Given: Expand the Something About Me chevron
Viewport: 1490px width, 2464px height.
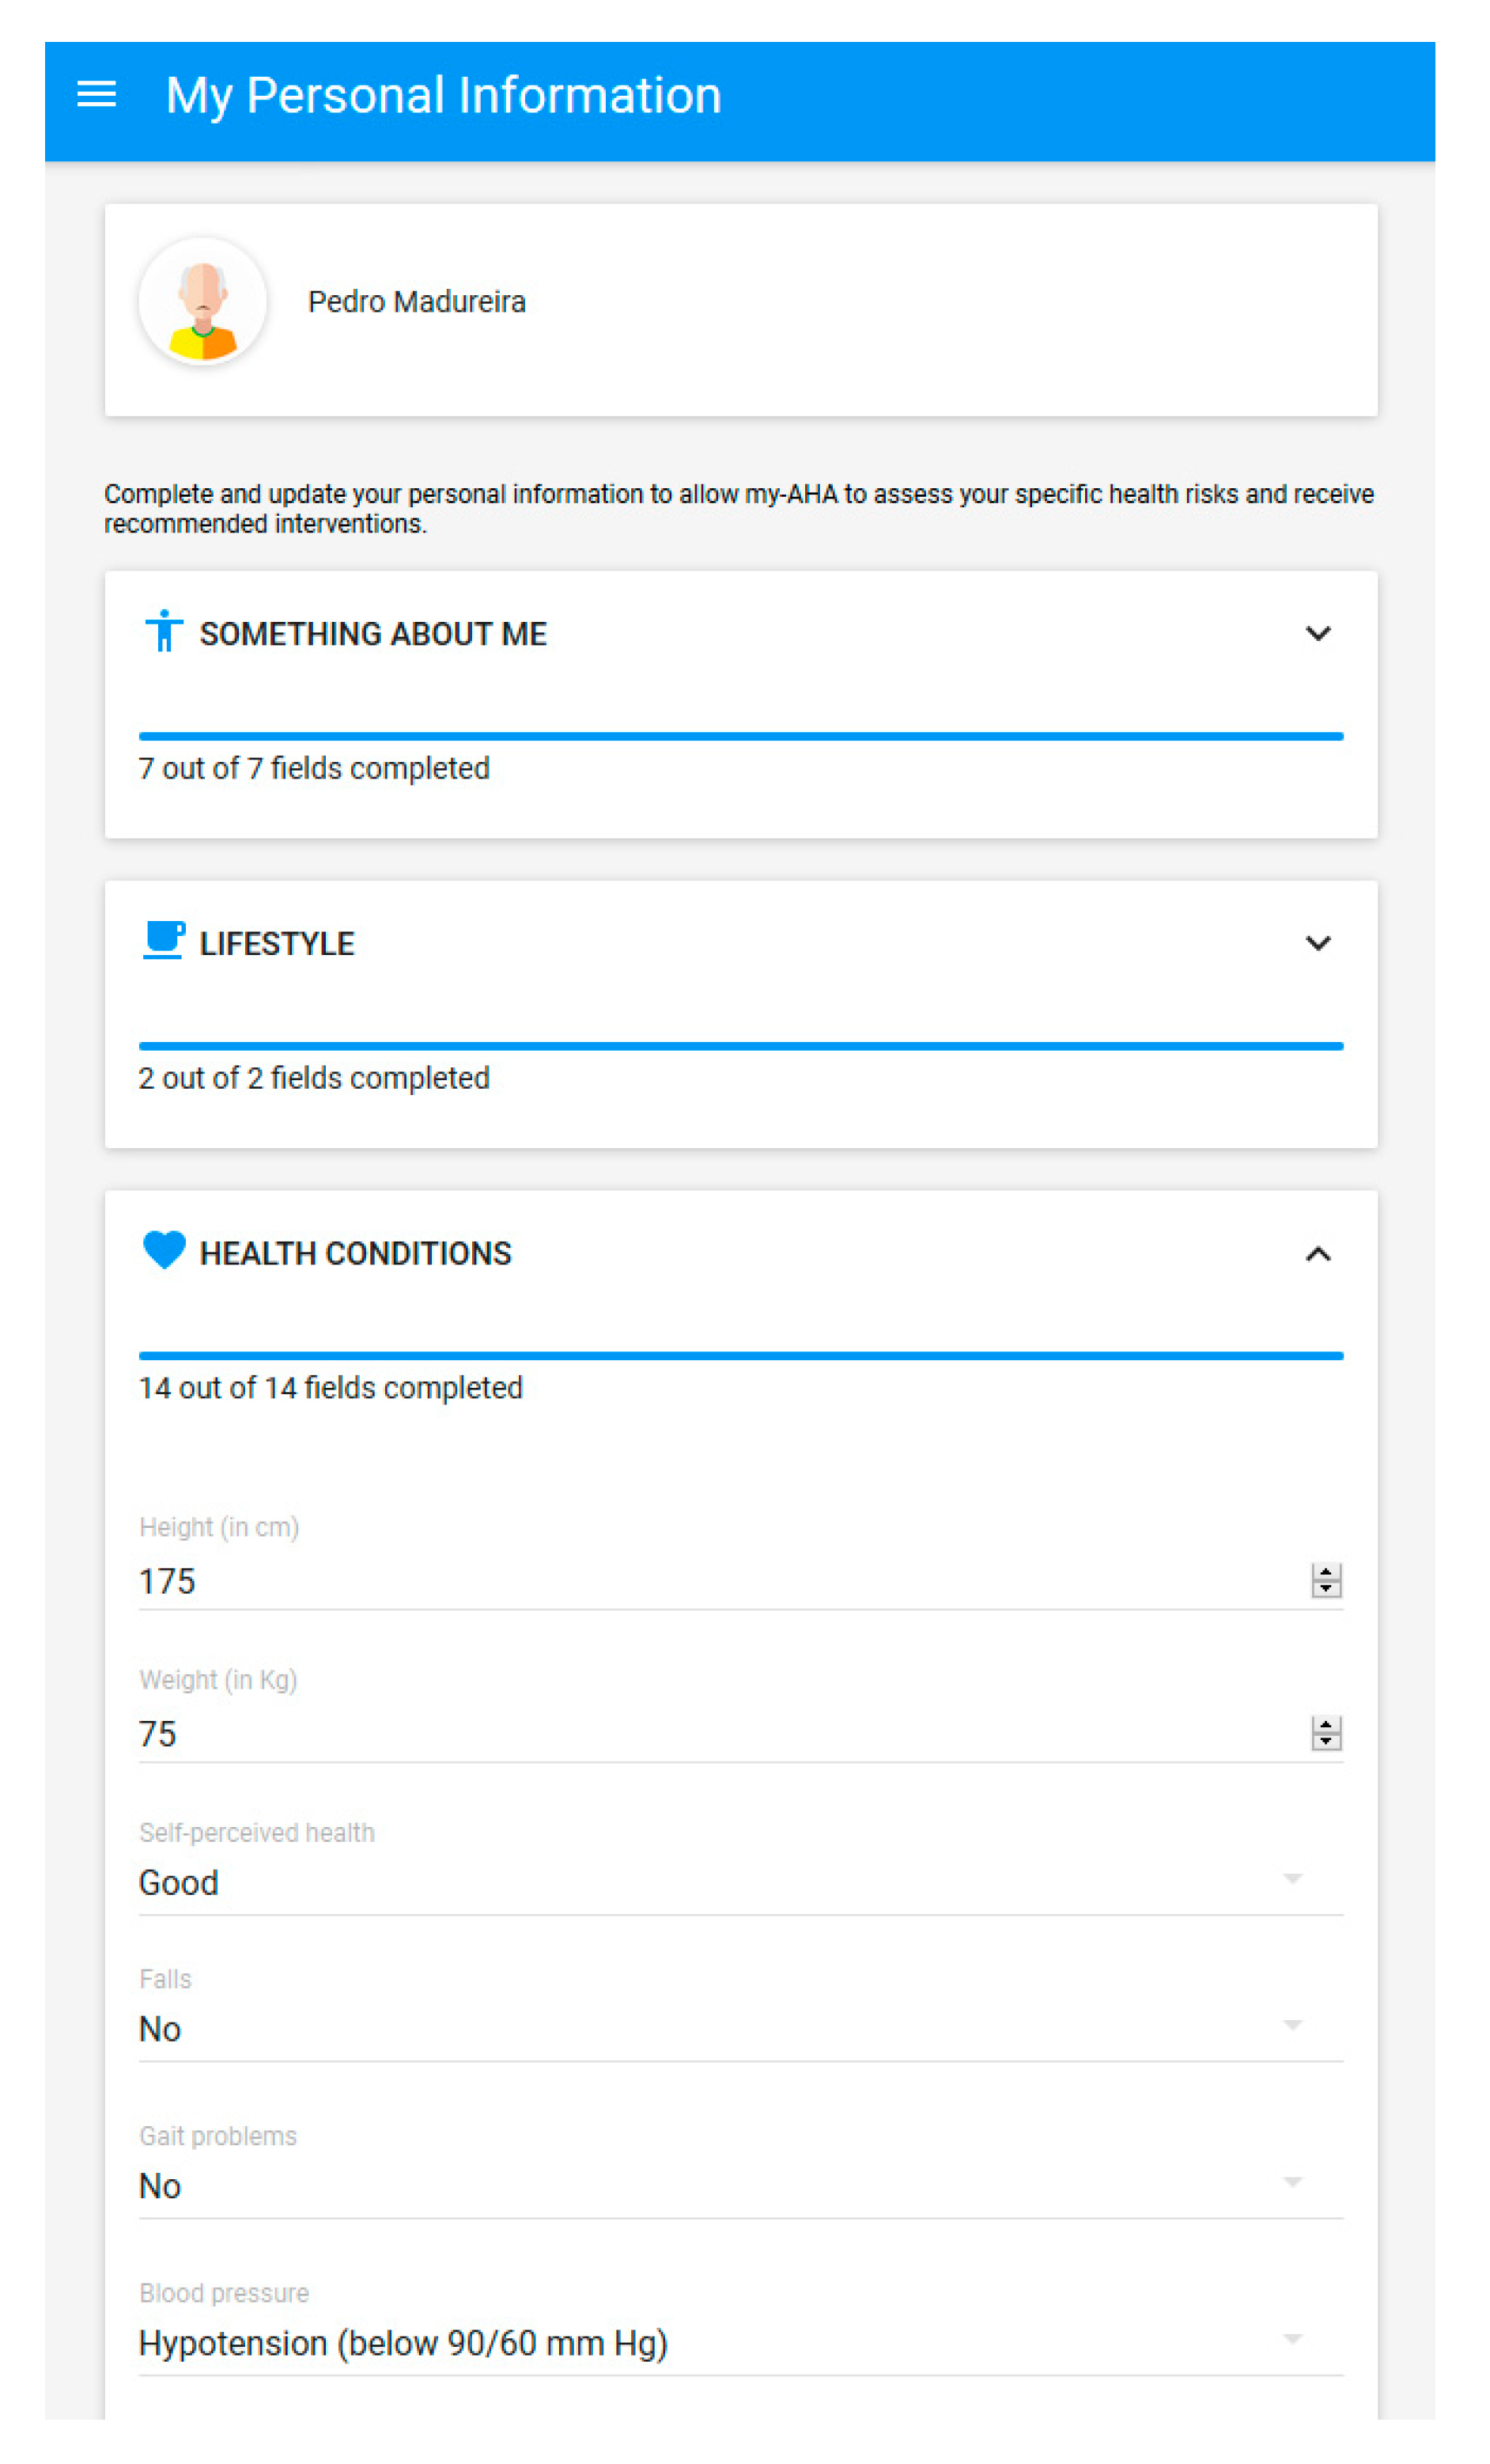Looking at the screenshot, I should [x=1317, y=634].
